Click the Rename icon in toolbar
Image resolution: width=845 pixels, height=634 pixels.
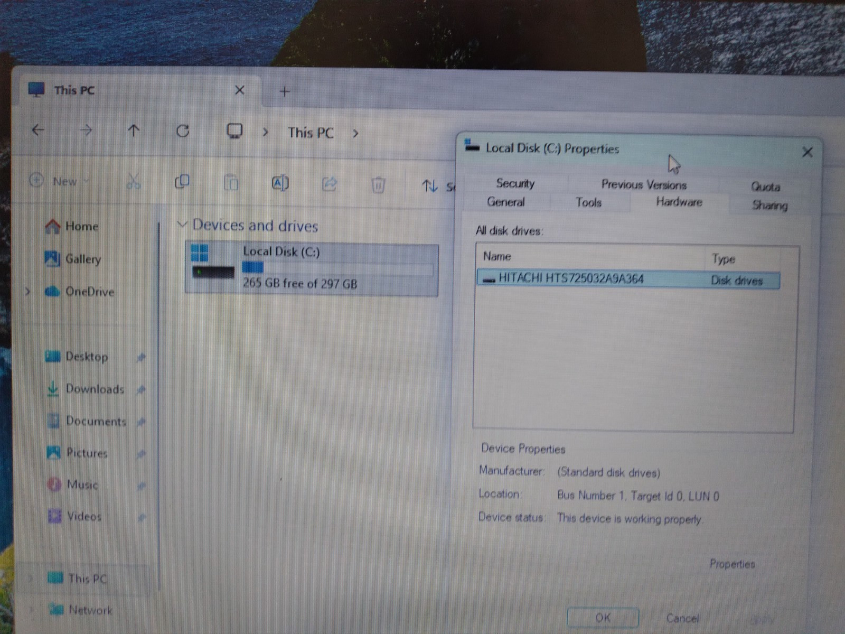(280, 183)
